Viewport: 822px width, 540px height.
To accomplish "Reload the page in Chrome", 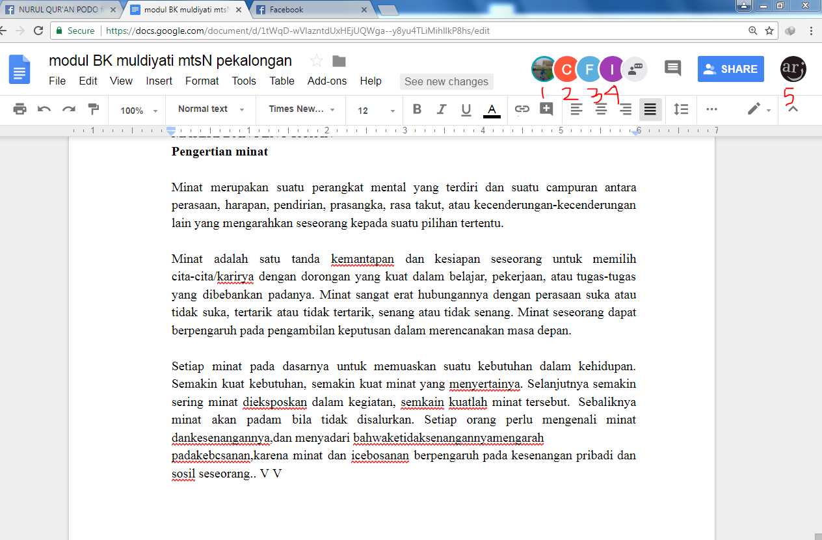I will 38,31.
